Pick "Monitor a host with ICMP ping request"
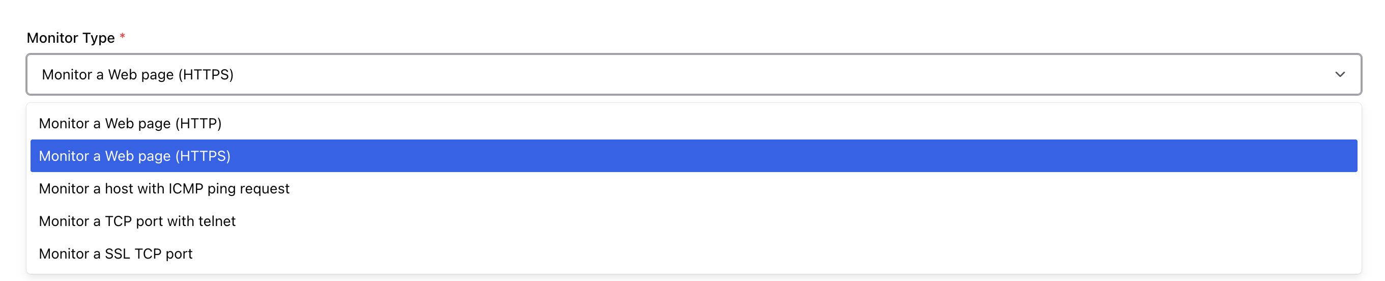The image size is (1385, 281). tap(164, 188)
